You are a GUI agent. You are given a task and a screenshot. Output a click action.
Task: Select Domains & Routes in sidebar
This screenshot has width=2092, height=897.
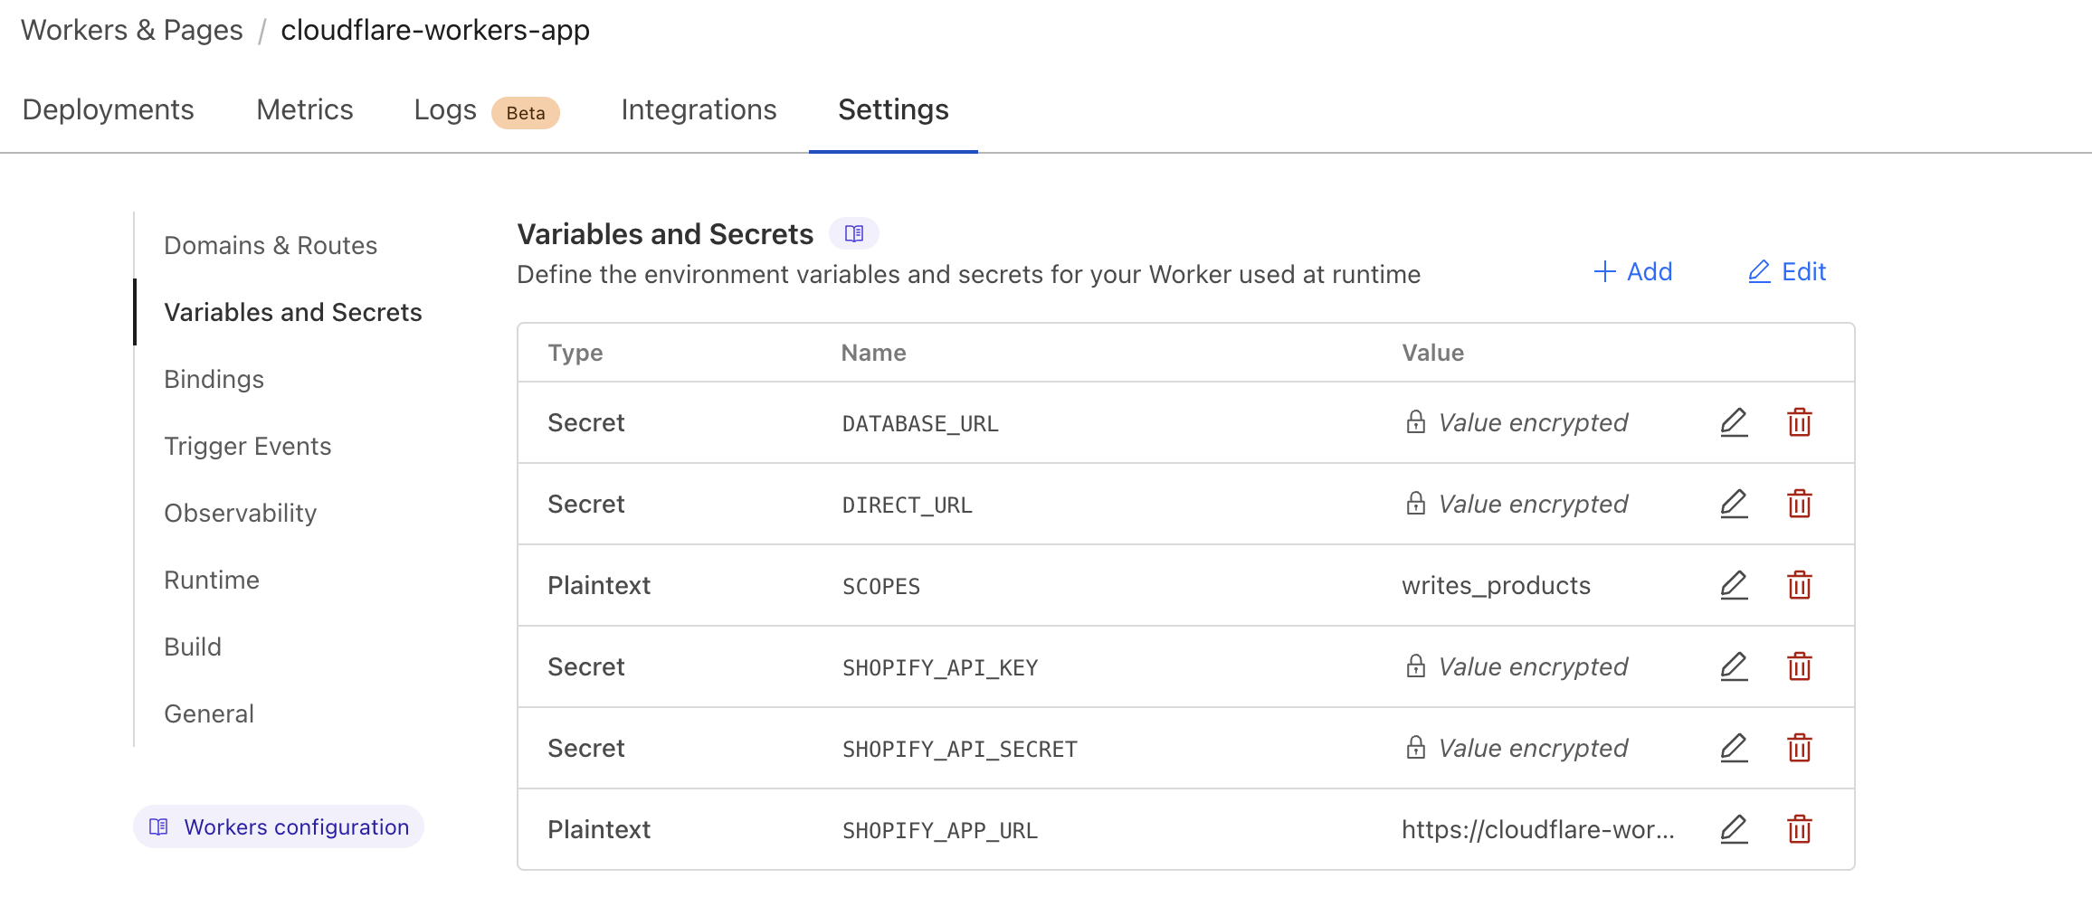271,246
